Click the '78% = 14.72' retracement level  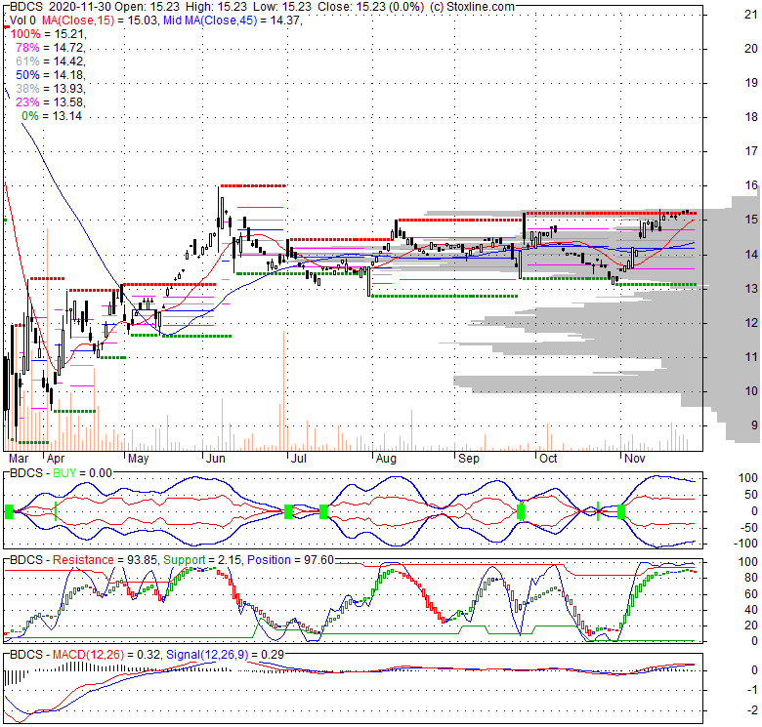[x=51, y=48]
